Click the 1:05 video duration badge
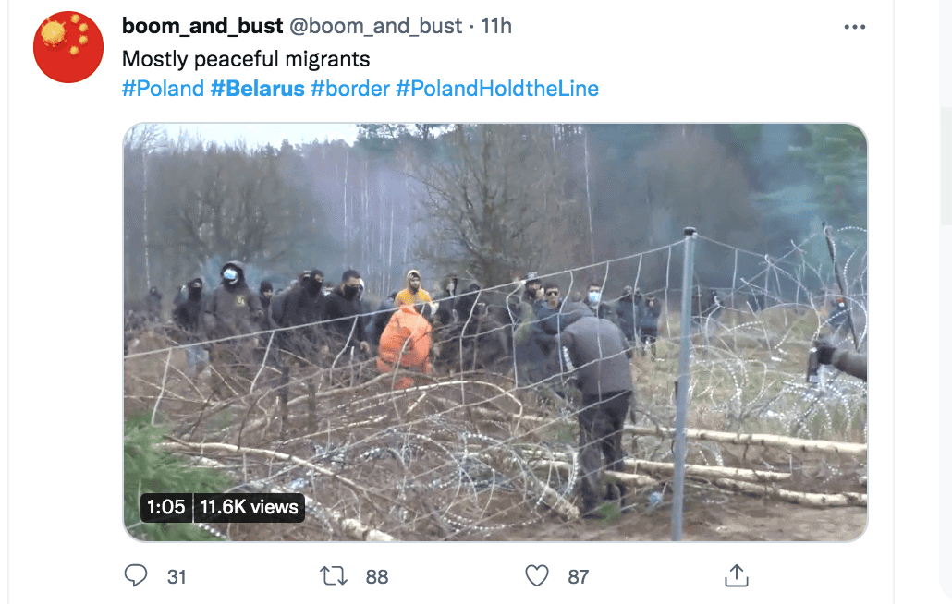 point(166,507)
